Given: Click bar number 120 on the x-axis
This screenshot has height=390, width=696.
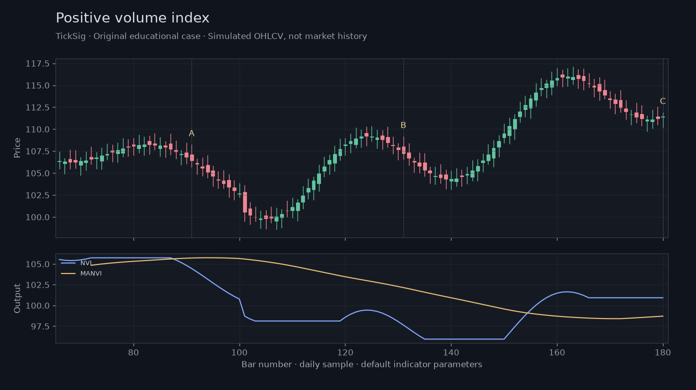Looking at the screenshot, I should pyautogui.click(x=345, y=351).
